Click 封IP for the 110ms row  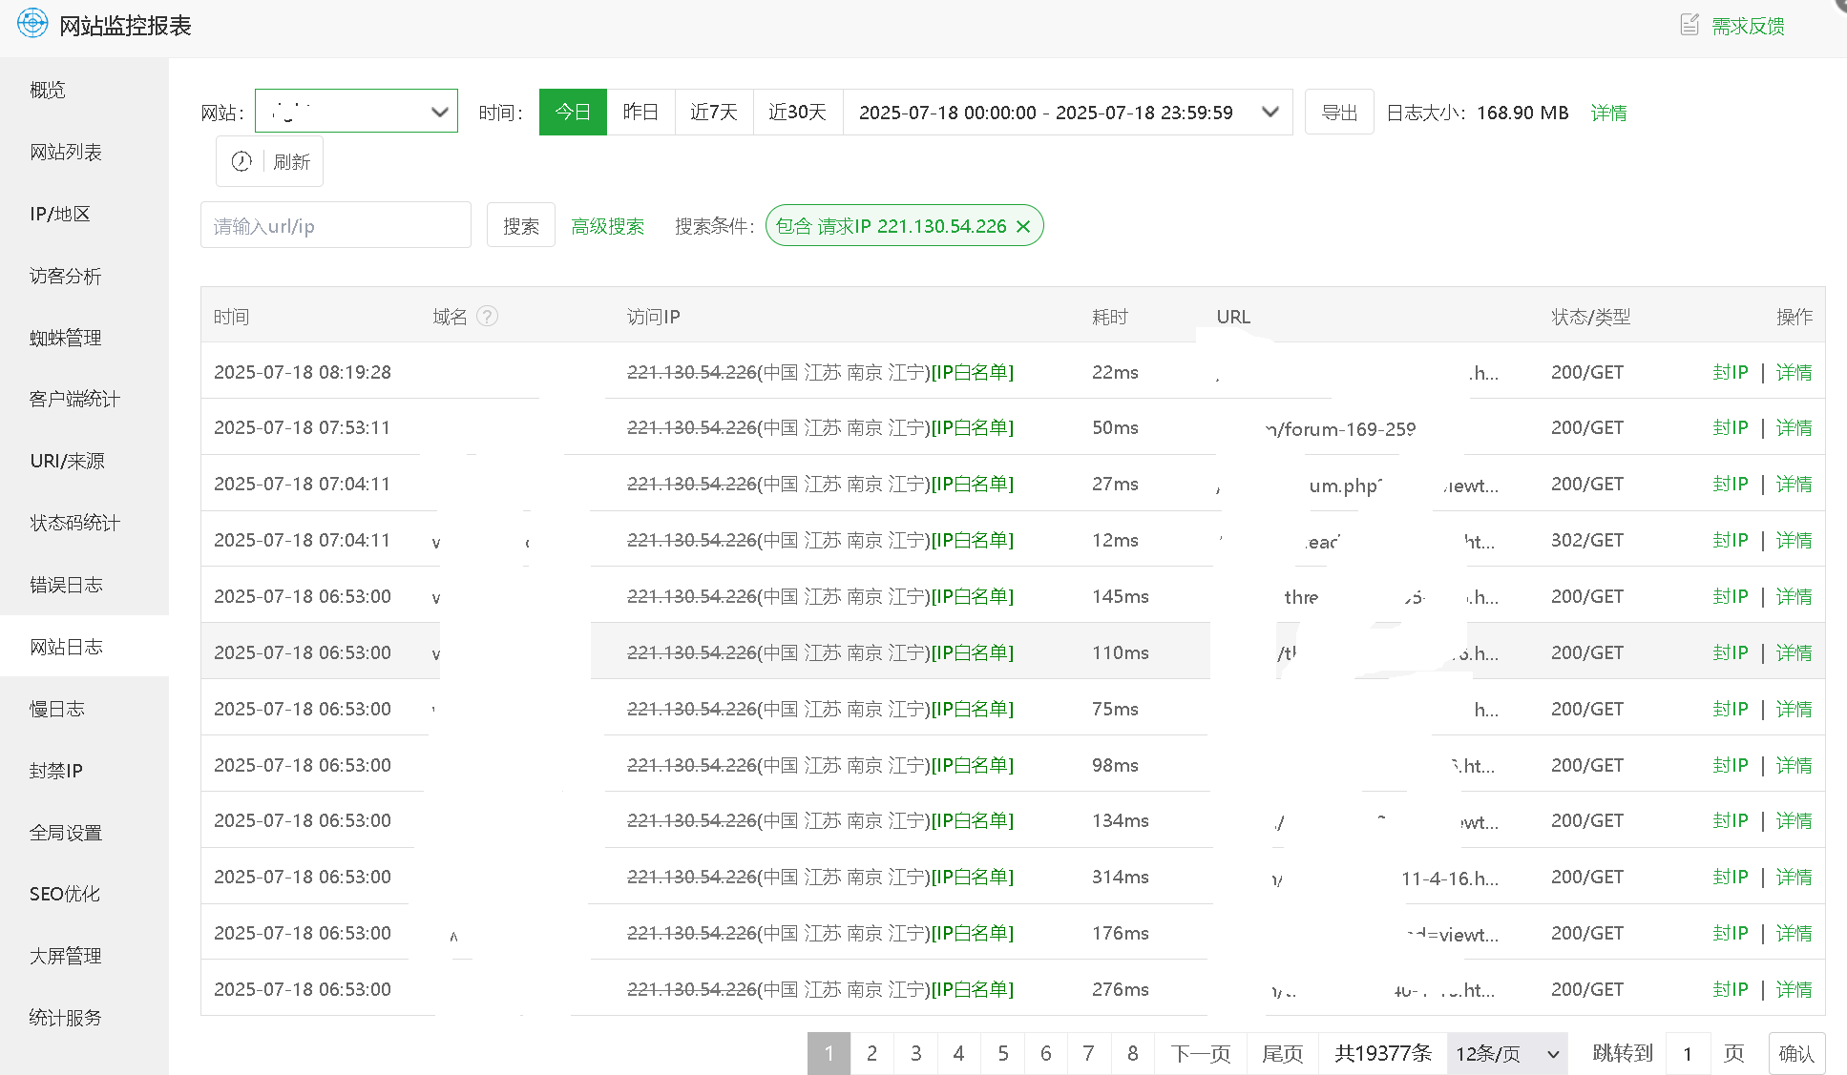point(1730,652)
